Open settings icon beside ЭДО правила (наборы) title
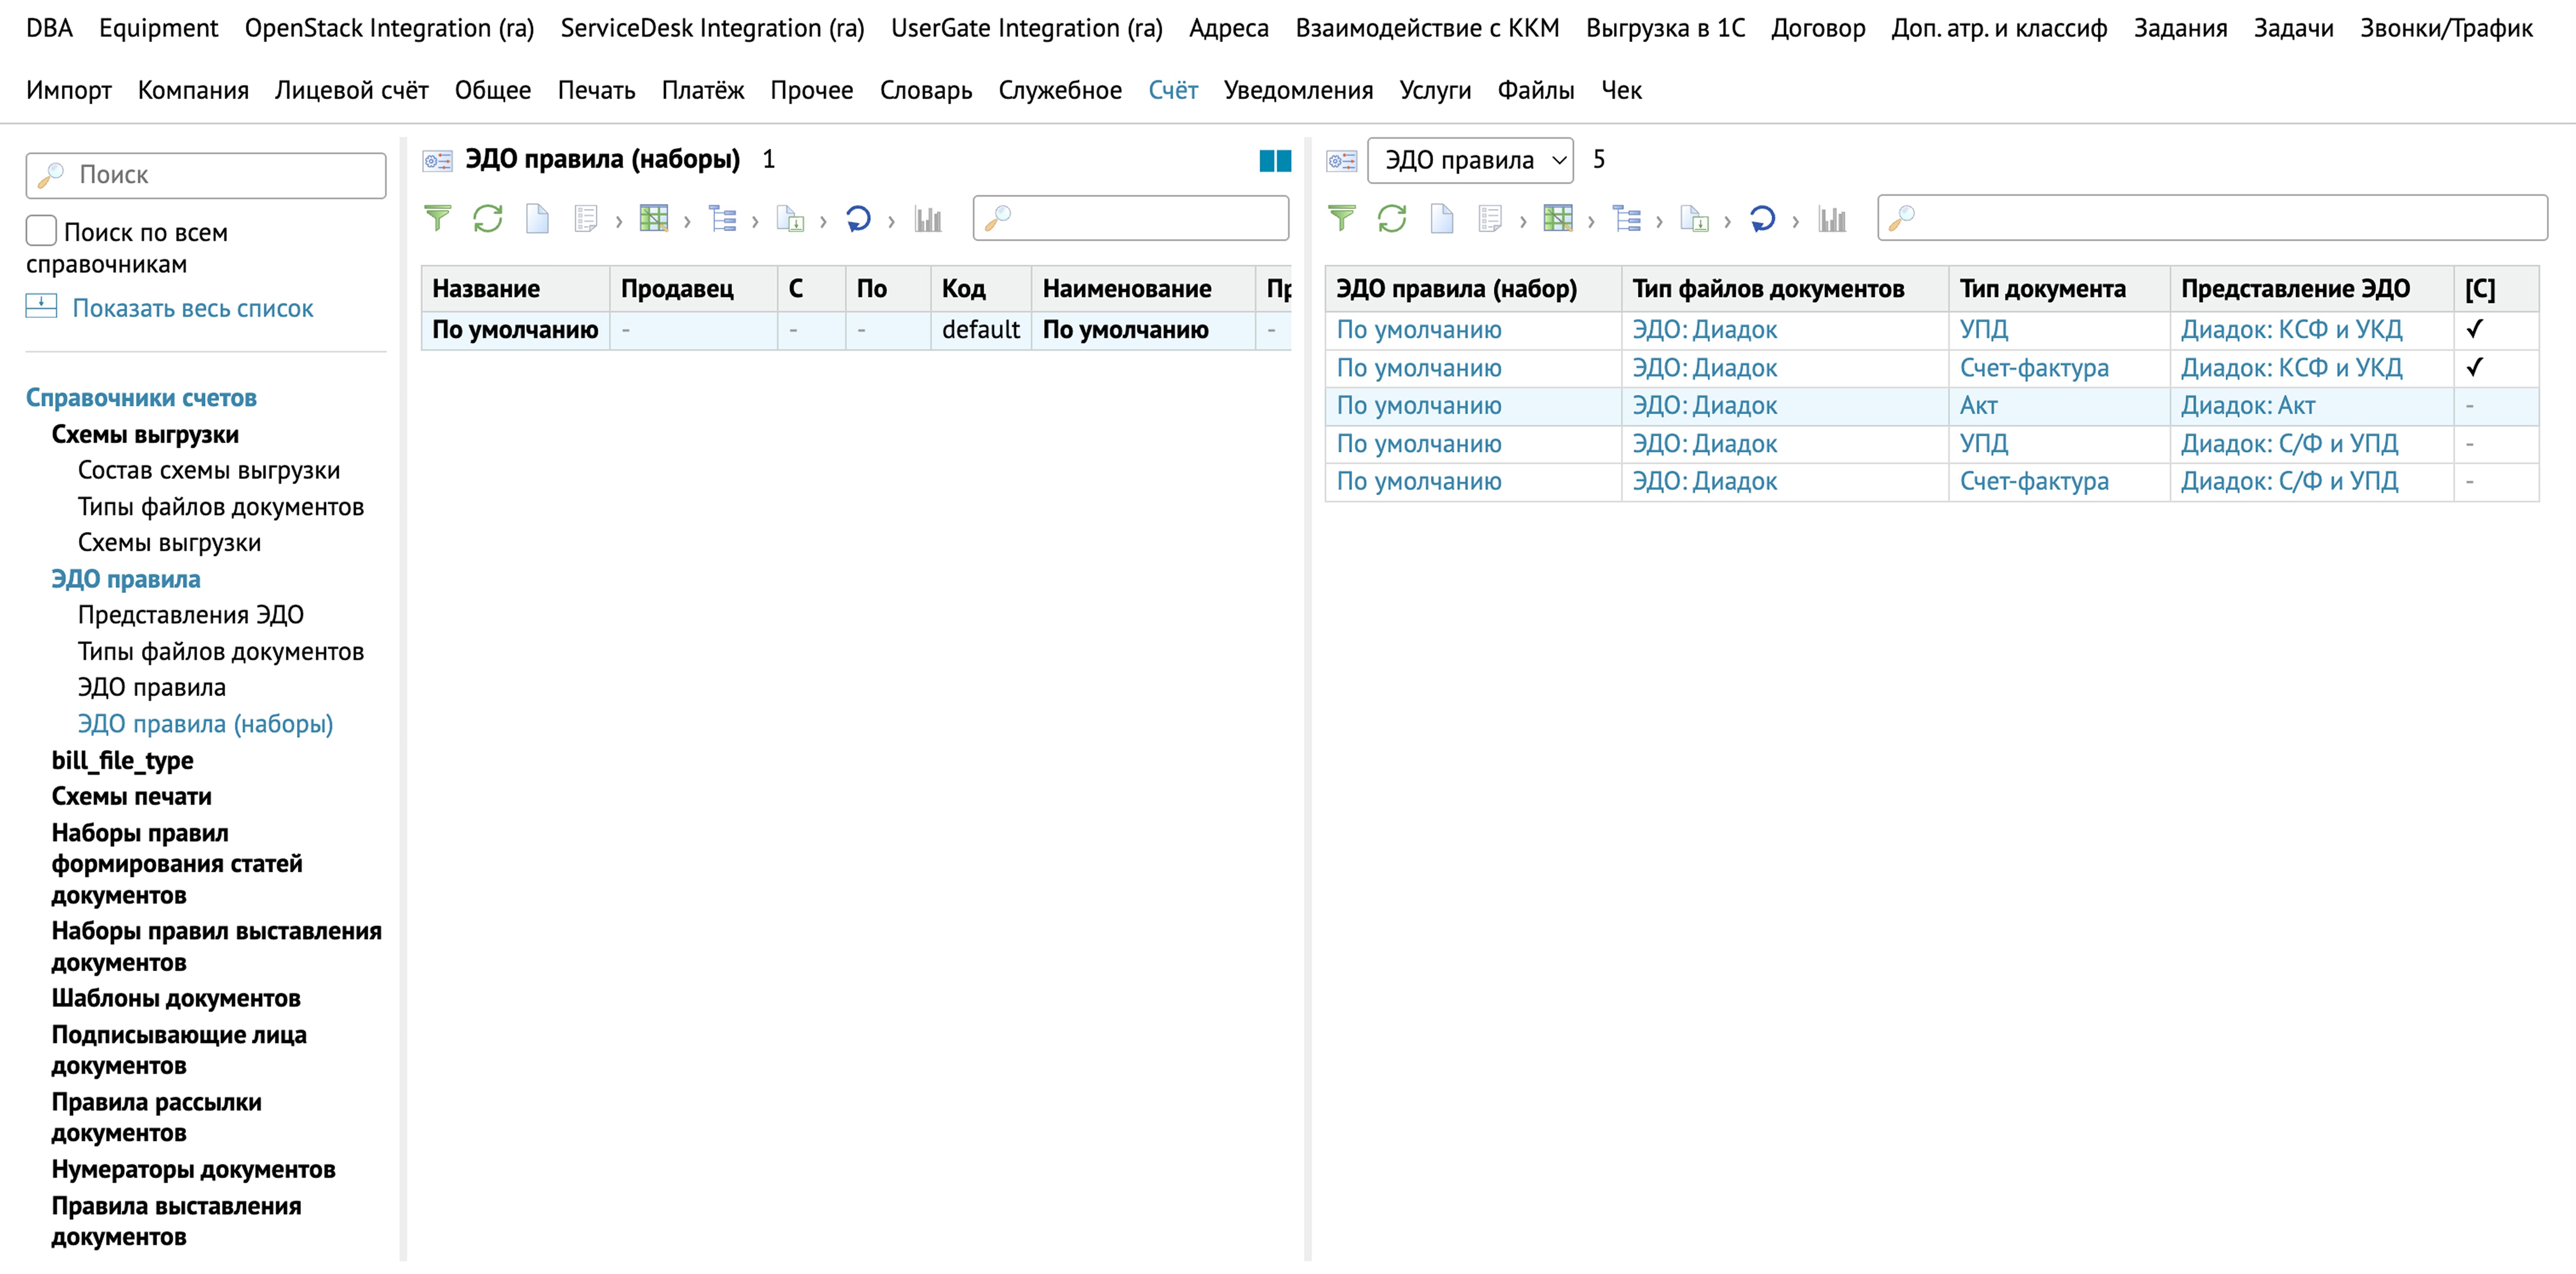 click(437, 160)
